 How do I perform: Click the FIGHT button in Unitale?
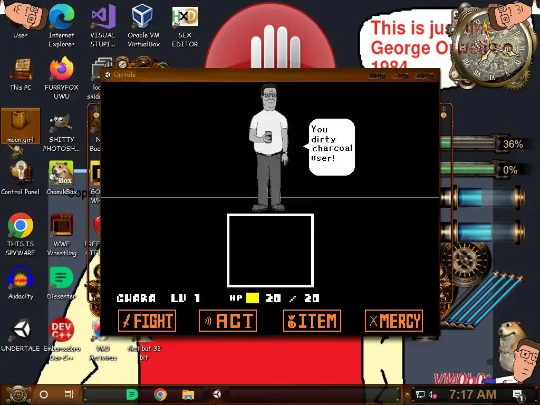147,321
